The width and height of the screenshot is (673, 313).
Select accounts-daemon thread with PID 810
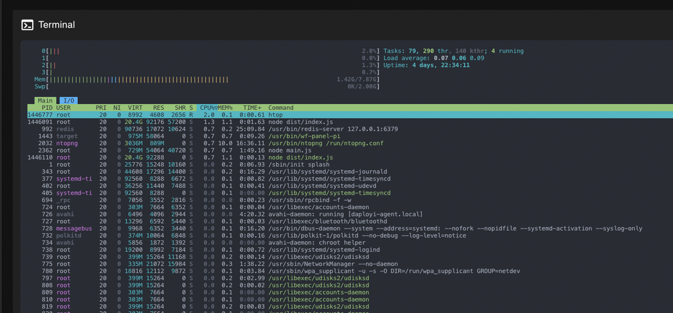[350, 299]
